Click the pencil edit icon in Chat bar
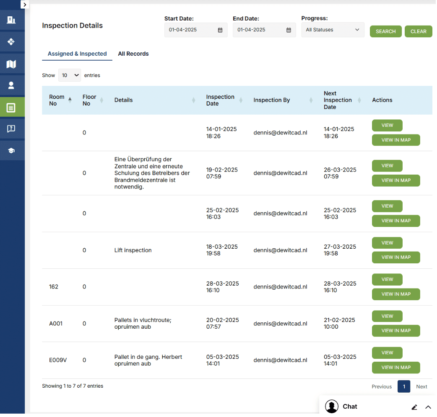 point(414,407)
